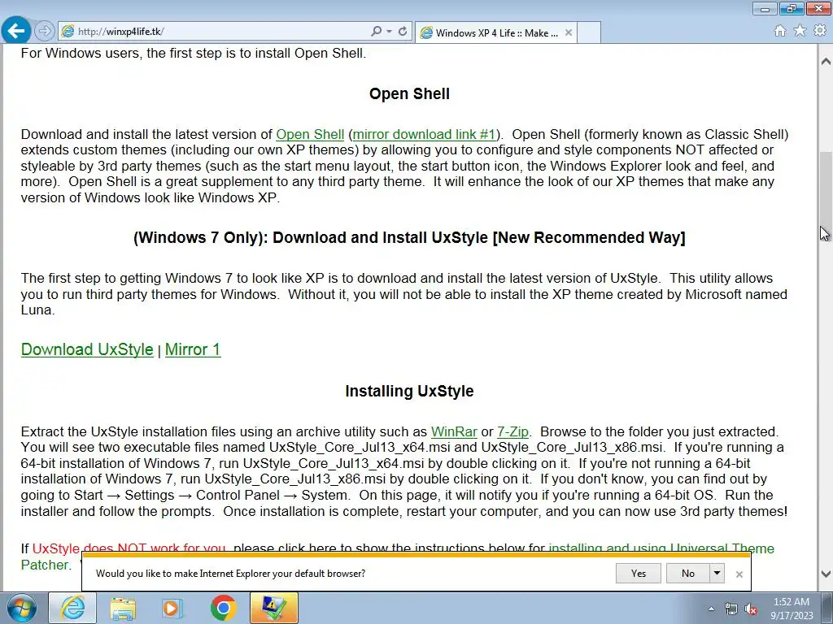This screenshot has width=833, height=624.
Task: Refresh the current page
Action: point(403,32)
